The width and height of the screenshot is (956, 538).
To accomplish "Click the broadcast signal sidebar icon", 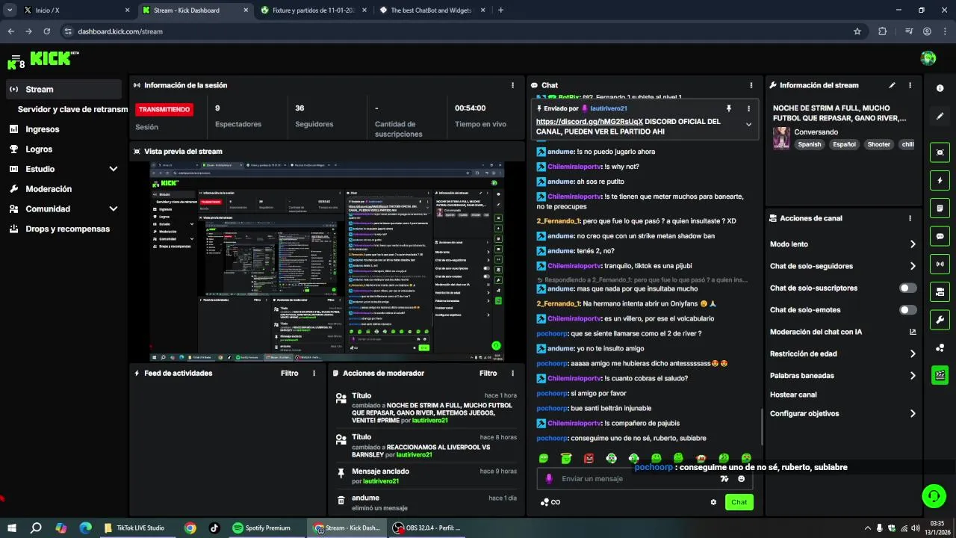I will tap(940, 264).
